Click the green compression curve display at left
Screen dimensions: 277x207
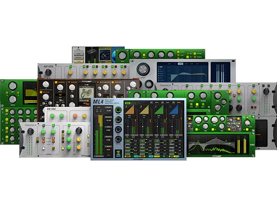tap(30, 93)
